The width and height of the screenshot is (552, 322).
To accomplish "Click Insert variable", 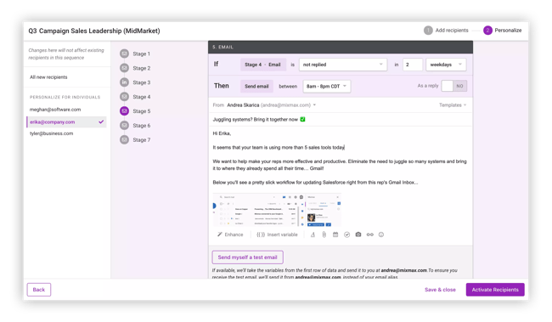I will point(277,234).
